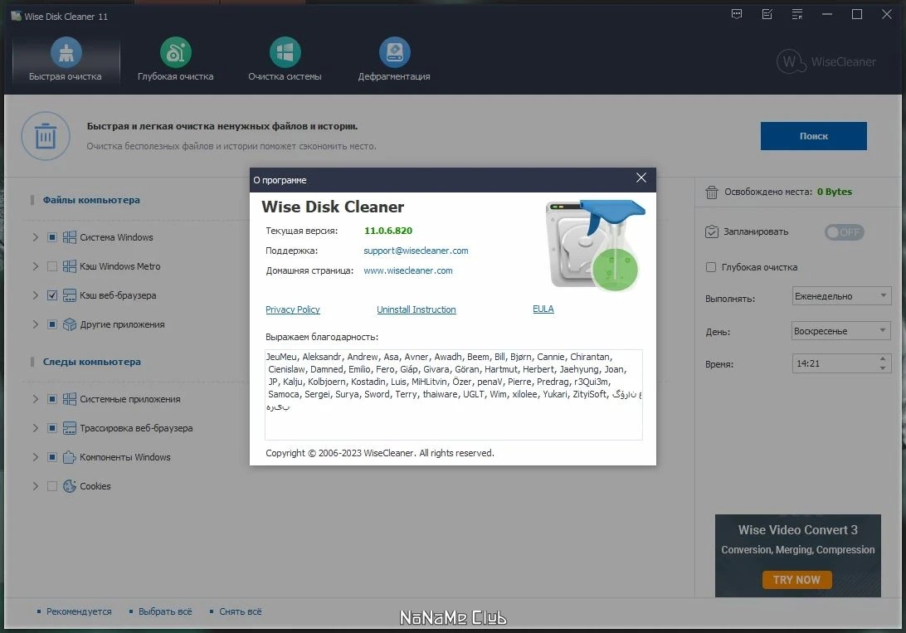The image size is (906, 633).
Task: Click the 0 Bytes freed space value
Action: click(835, 192)
